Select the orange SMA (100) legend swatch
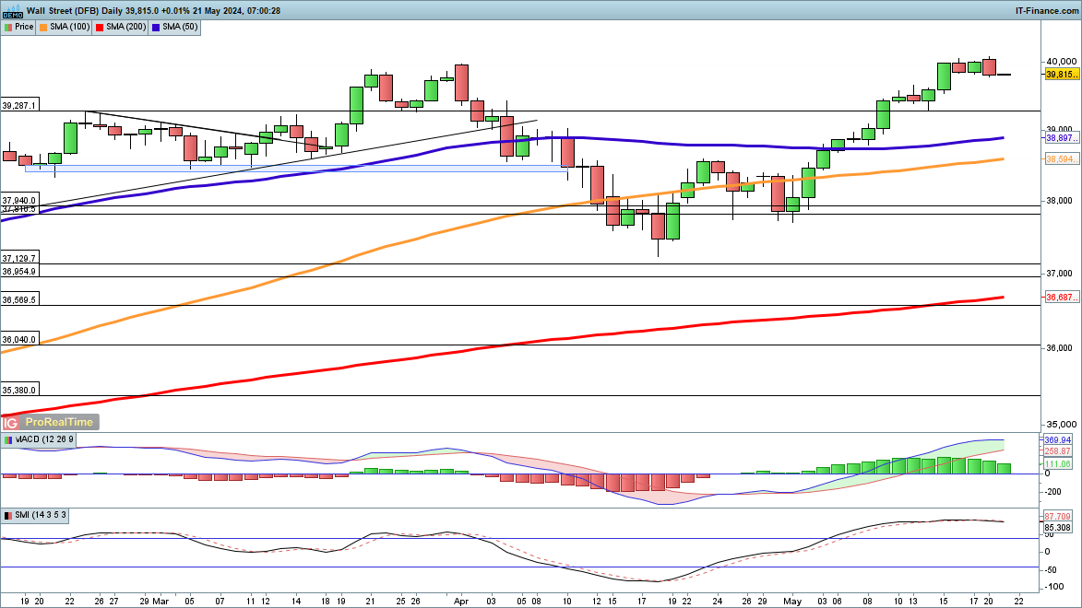Screen dimensions: 1082x608 44,27
